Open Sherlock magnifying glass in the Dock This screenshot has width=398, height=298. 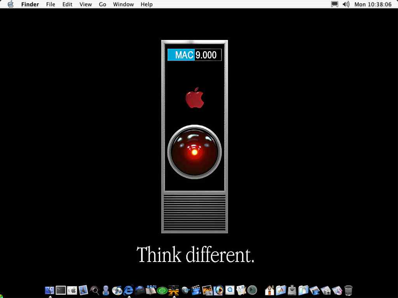[95, 290]
